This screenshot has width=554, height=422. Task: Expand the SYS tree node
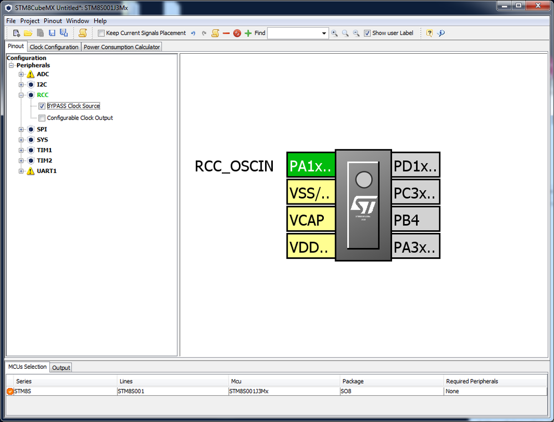pos(21,140)
